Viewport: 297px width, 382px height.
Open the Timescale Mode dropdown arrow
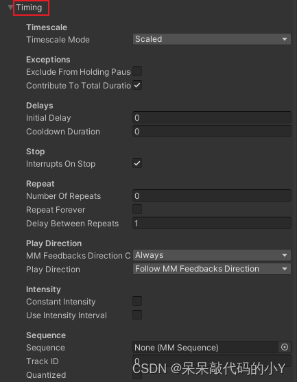285,39
